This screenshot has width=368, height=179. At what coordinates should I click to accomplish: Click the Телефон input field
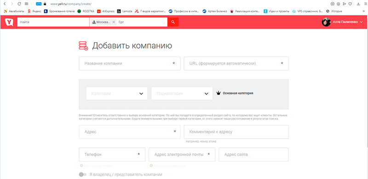click(112, 155)
